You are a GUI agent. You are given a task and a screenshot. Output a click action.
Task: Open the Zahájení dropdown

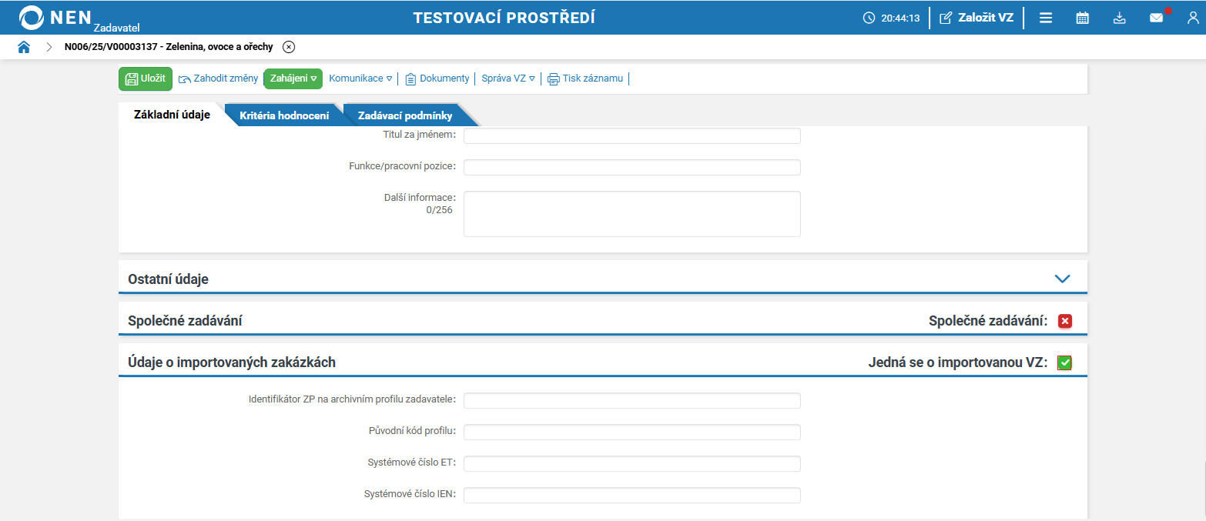click(293, 78)
